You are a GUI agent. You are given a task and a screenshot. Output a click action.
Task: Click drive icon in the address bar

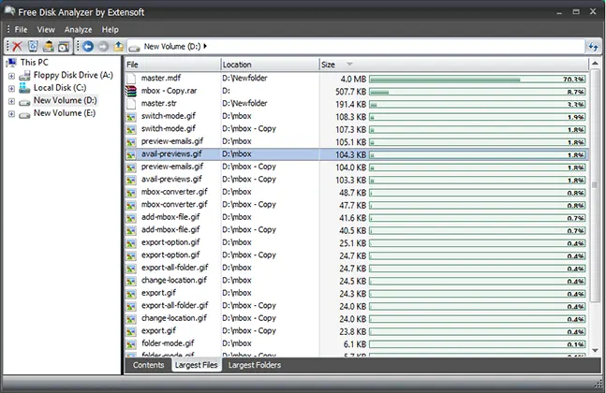coord(134,48)
